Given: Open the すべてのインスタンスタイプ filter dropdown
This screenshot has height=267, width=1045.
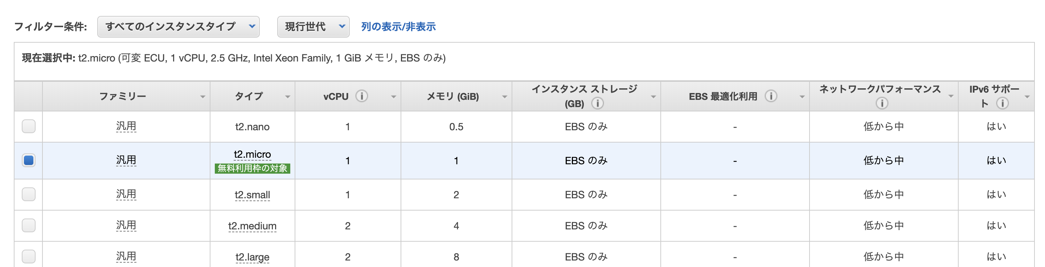Looking at the screenshot, I should (179, 27).
